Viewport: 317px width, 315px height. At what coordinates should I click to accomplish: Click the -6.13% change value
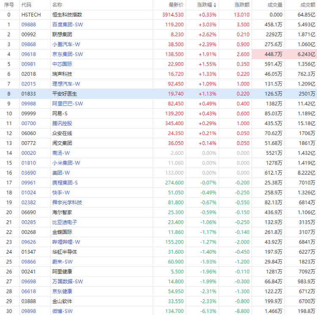(x=208, y=311)
